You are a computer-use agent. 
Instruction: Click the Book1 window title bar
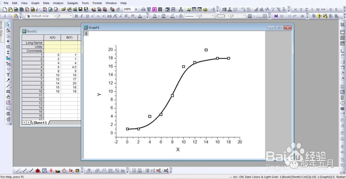point(51,31)
